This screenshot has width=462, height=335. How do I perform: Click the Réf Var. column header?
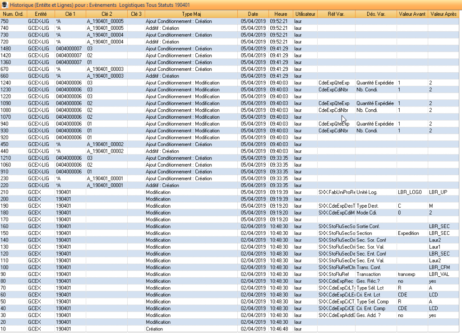(x=336, y=14)
